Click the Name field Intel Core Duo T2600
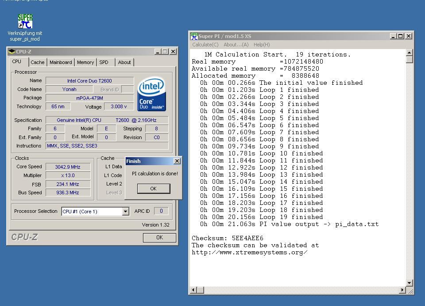 (x=89, y=80)
